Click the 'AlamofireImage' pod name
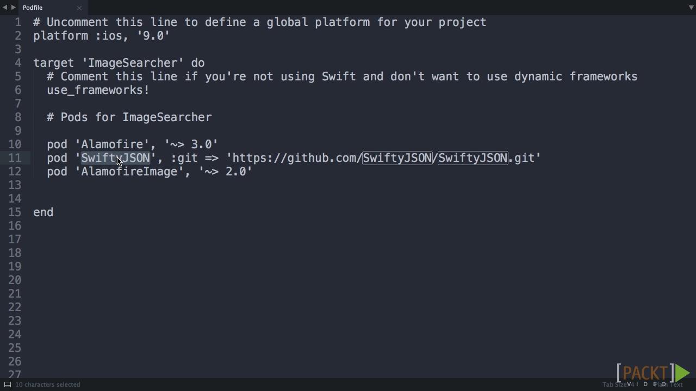The image size is (696, 391). tap(129, 172)
